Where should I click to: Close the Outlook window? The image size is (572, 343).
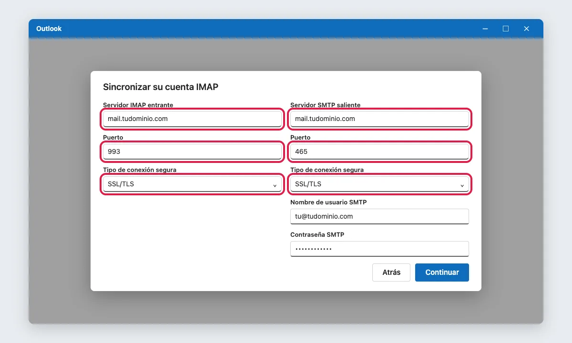[526, 29]
